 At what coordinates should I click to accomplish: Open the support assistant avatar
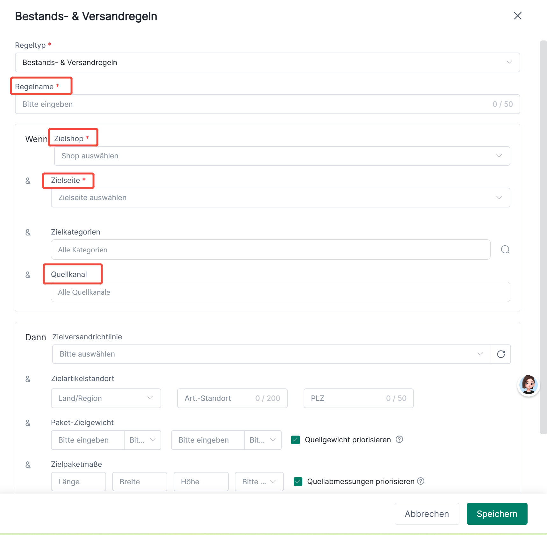point(529,385)
